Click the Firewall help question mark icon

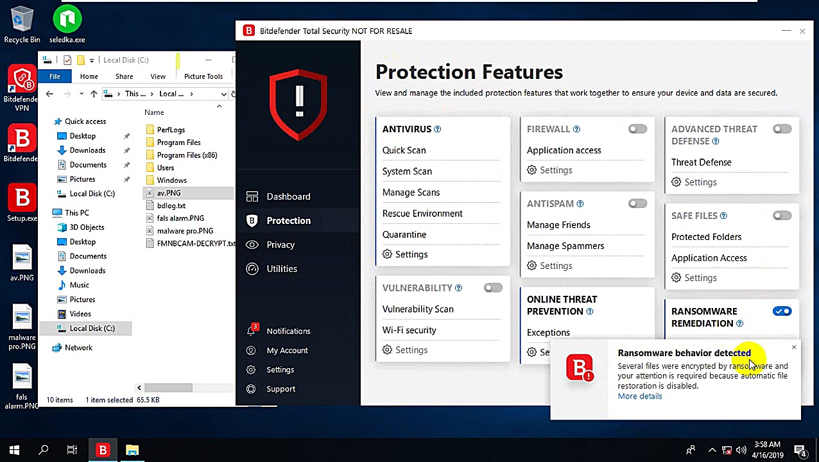[x=576, y=129]
